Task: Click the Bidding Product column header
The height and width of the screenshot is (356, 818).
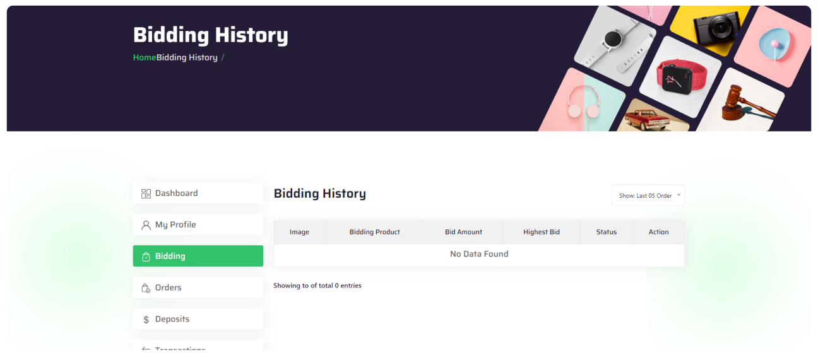Action: pos(374,232)
